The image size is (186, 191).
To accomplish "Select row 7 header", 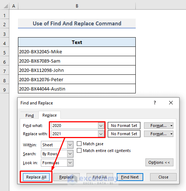I will [5, 70].
